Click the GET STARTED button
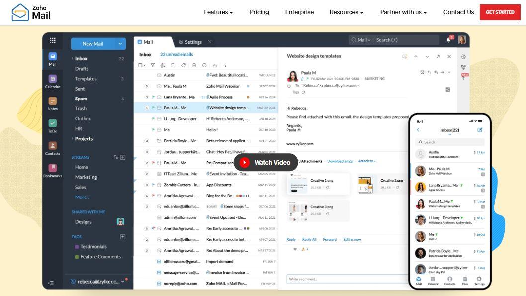 point(500,12)
